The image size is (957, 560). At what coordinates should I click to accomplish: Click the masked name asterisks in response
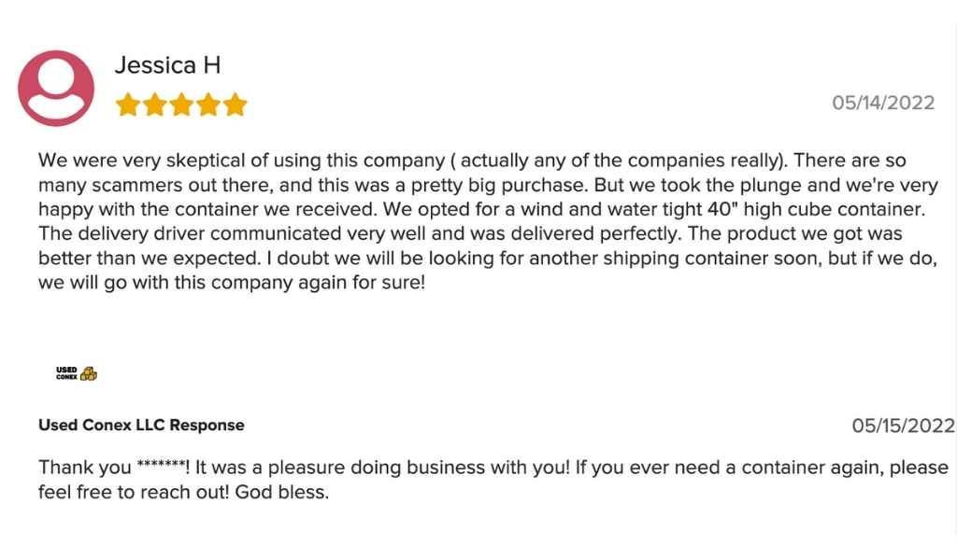(x=162, y=466)
